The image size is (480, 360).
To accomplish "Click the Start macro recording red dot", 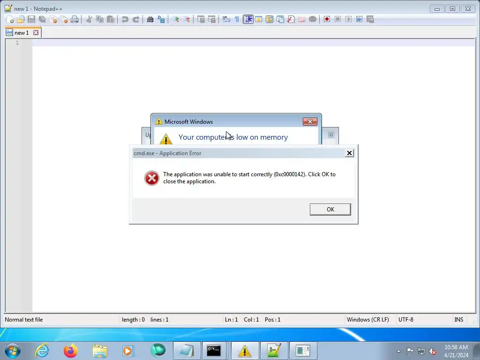I will 327,20.
